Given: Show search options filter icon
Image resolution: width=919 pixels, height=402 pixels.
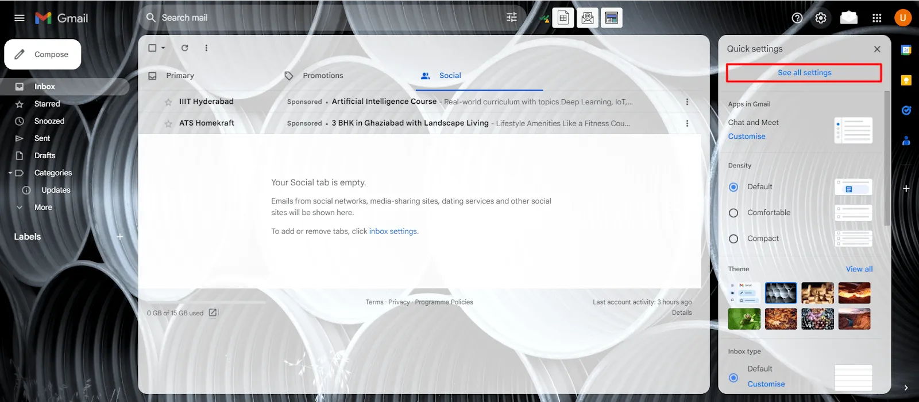Looking at the screenshot, I should 512,18.
